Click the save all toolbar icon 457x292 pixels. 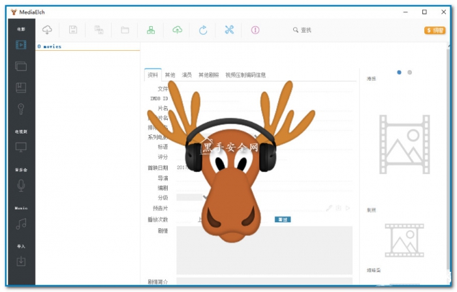[99, 30]
